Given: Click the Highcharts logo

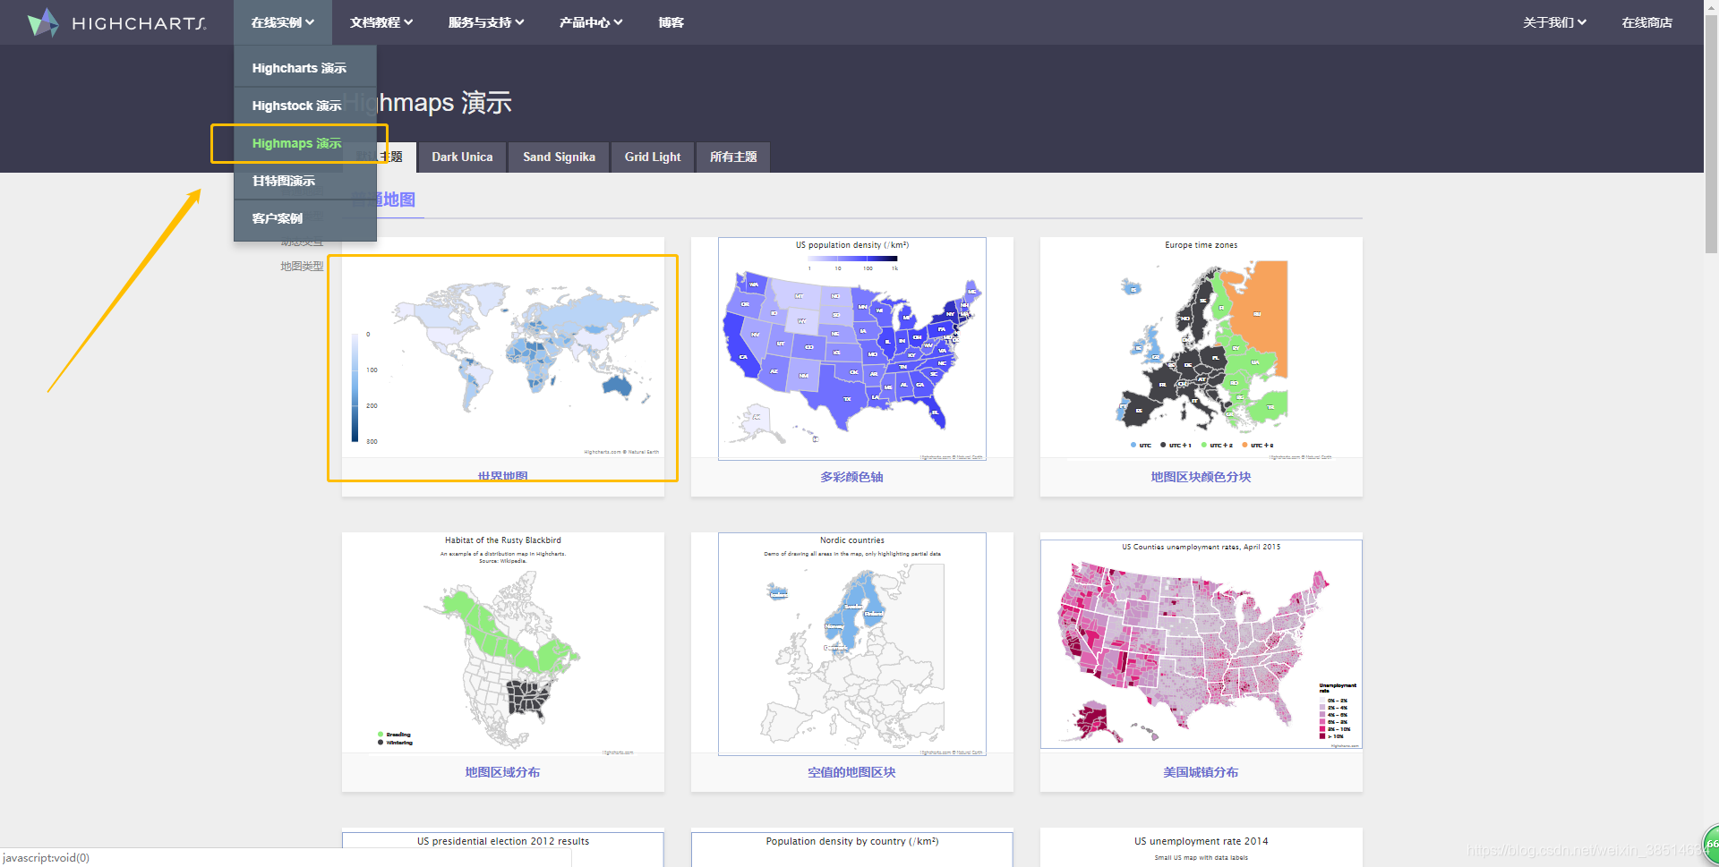Looking at the screenshot, I should click(116, 22).
